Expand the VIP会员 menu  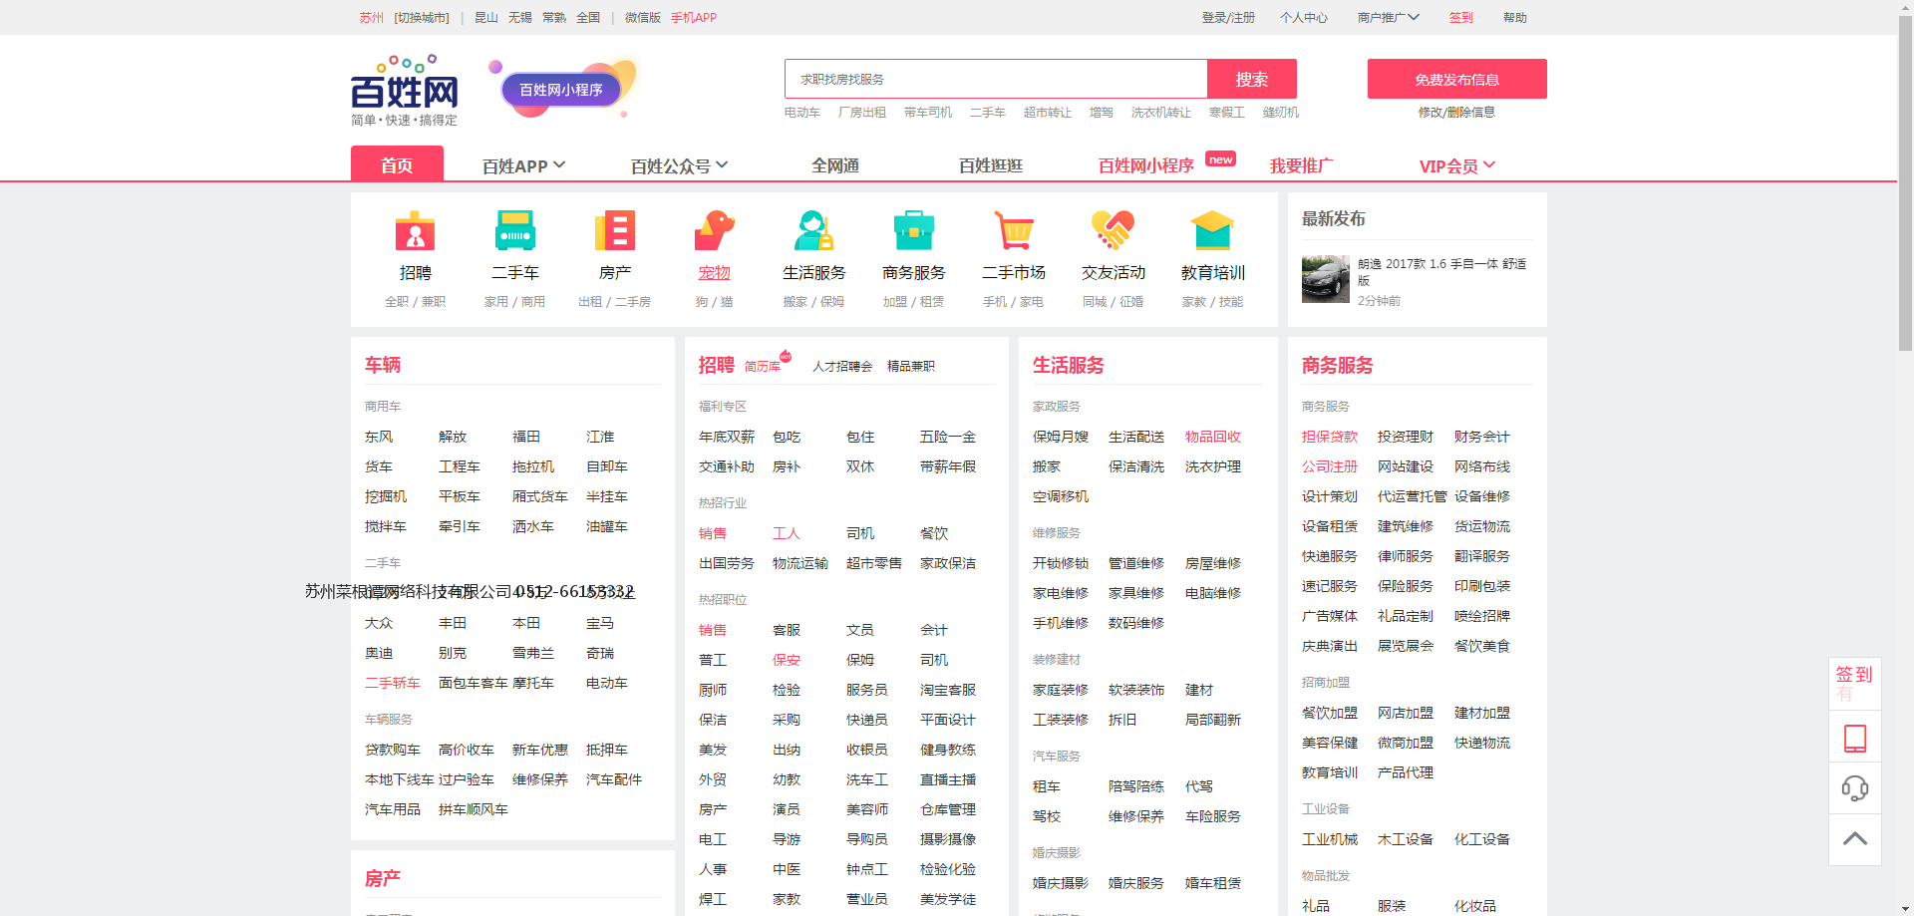1457,165
